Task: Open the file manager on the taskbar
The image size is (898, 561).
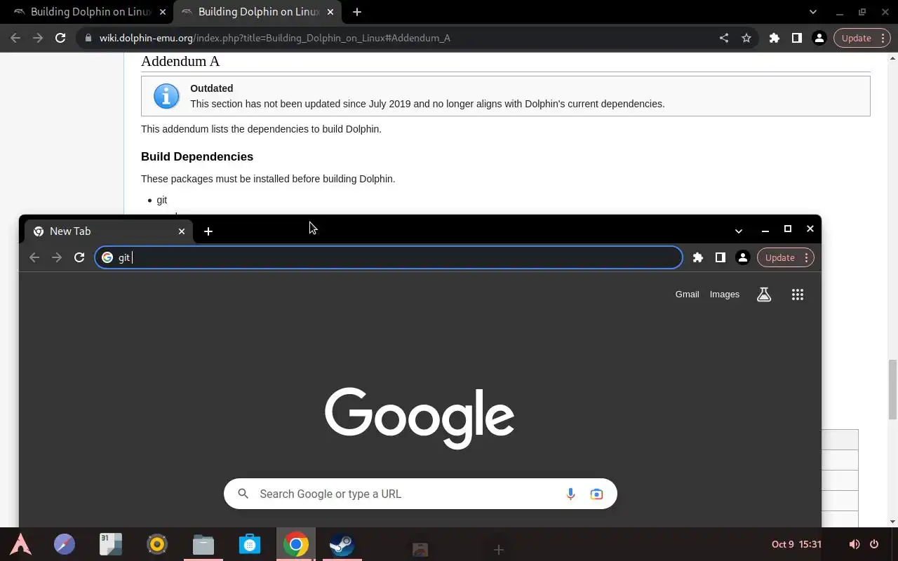Action: tap(203, 545)
